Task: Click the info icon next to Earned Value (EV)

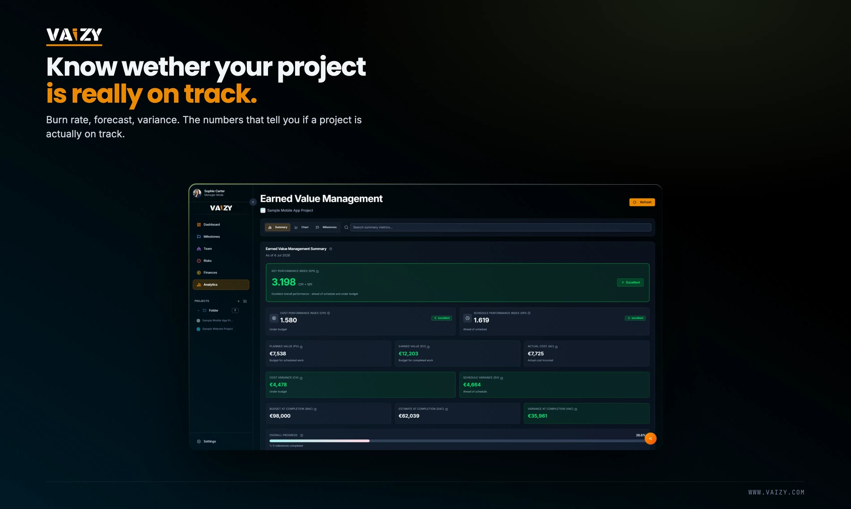Action: coord(428,347)
